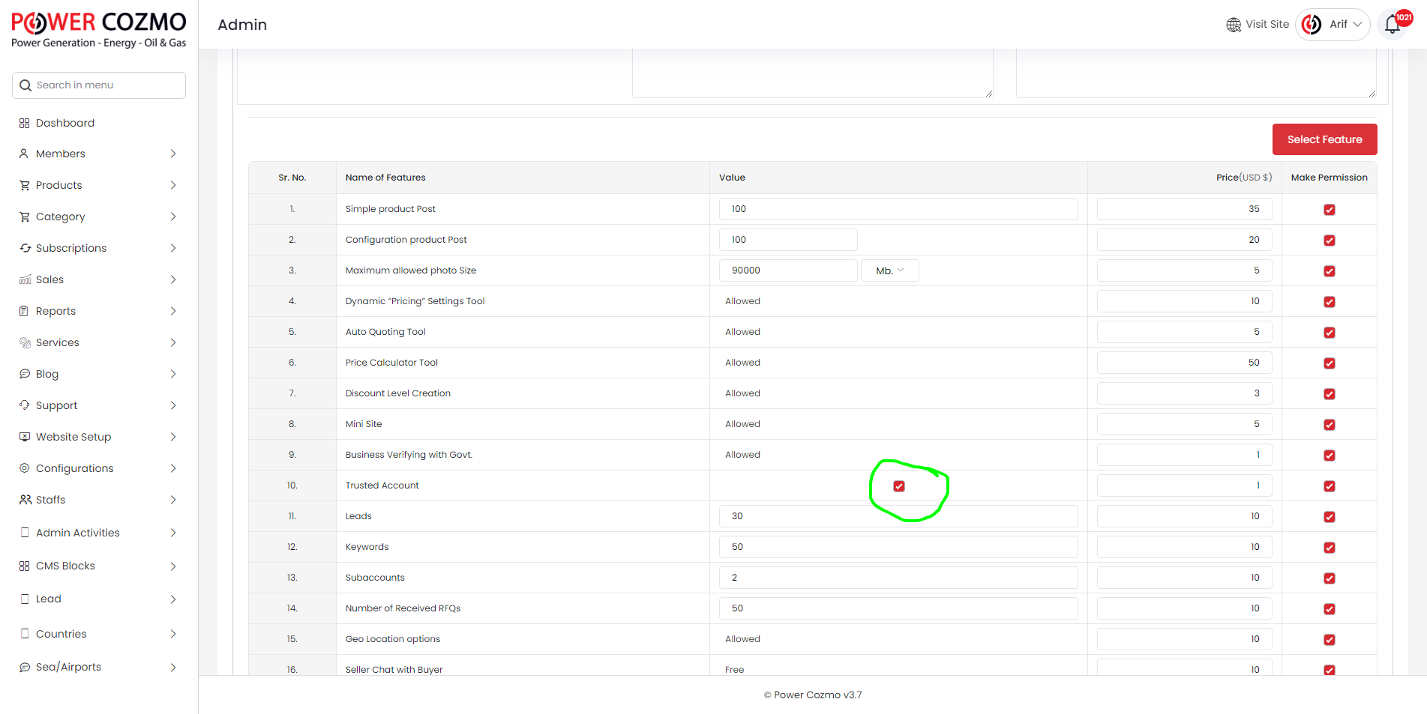This screenshot has width=1427, height=714.
Task: Click the Dashboard grid icon
Action: tap(25, 123)
